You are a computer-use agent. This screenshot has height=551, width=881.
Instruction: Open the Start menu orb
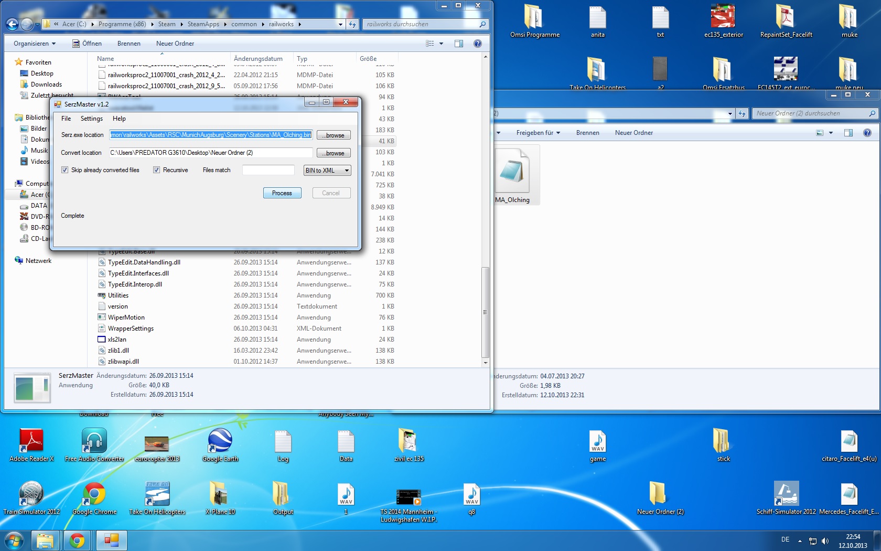[14, 541]
